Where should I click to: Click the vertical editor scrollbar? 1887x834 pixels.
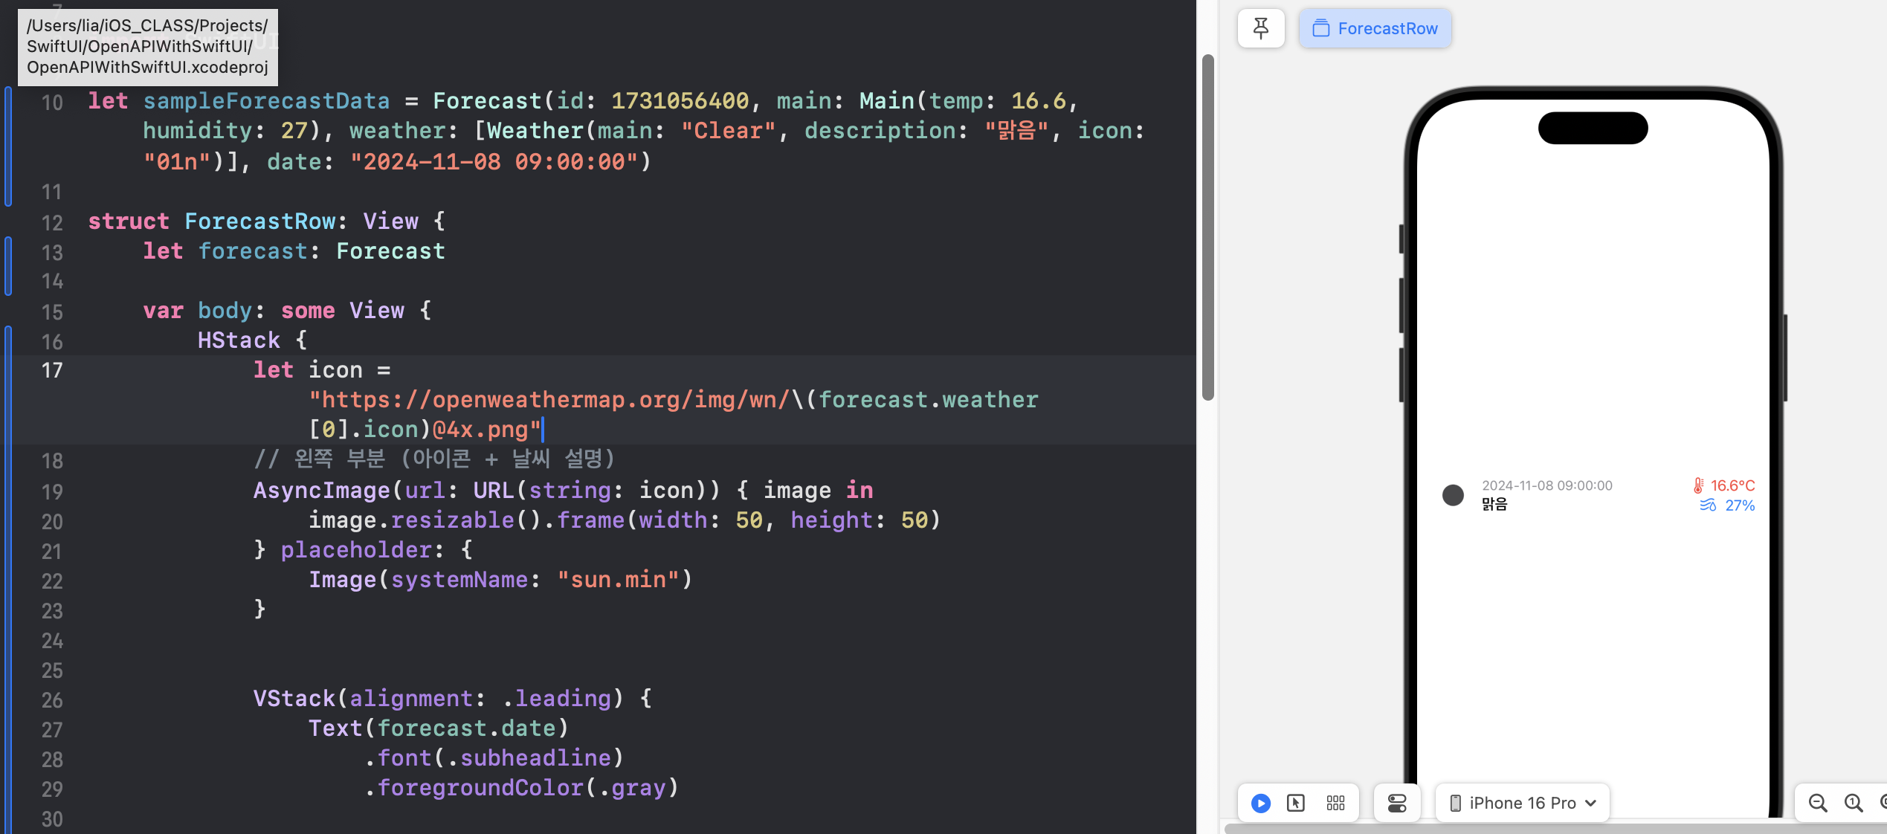1208,227
